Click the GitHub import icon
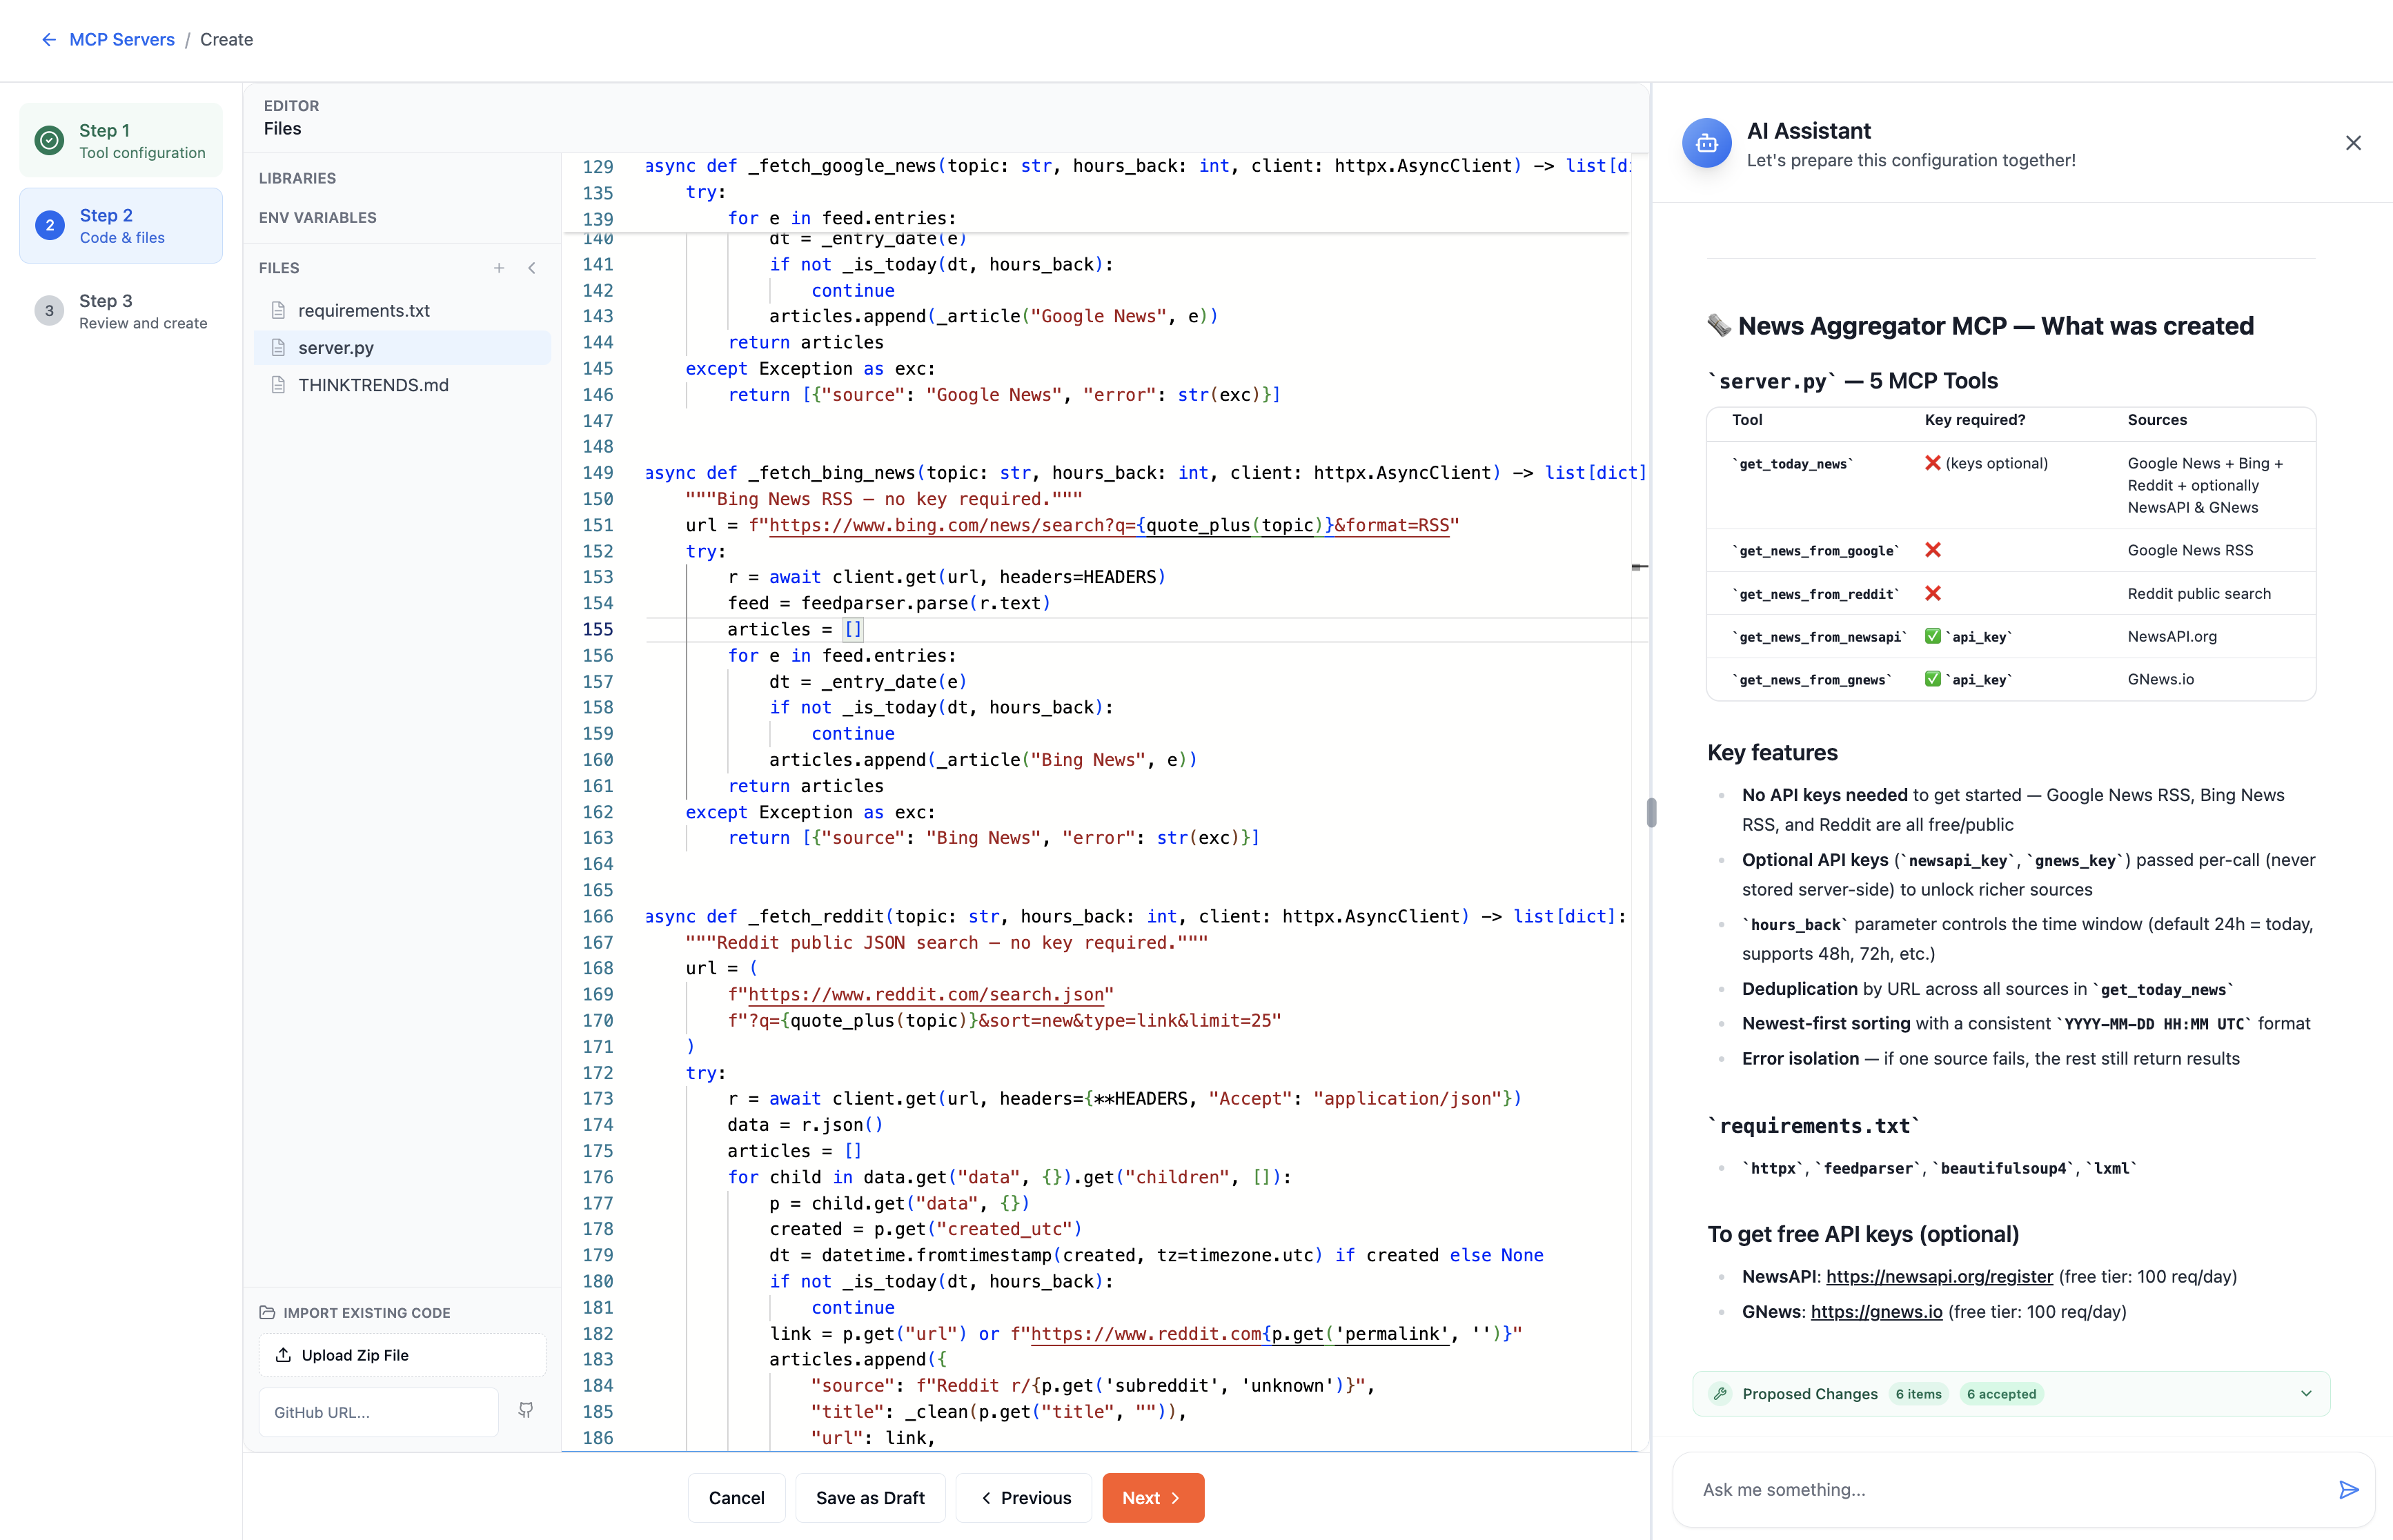Viewport: 2393px width, 1540px height. coord(526,1410)
